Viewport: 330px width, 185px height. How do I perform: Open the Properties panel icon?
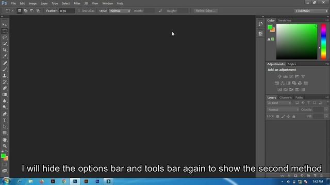[x=260, y=33]
